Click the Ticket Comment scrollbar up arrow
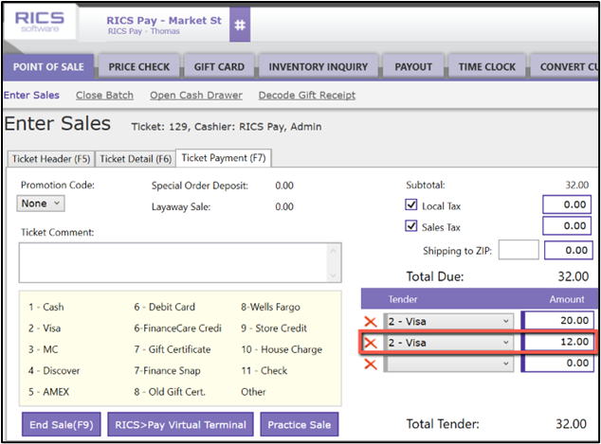 tap(333, 251)
